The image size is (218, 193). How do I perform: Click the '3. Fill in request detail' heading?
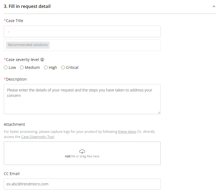coord(27,7)
